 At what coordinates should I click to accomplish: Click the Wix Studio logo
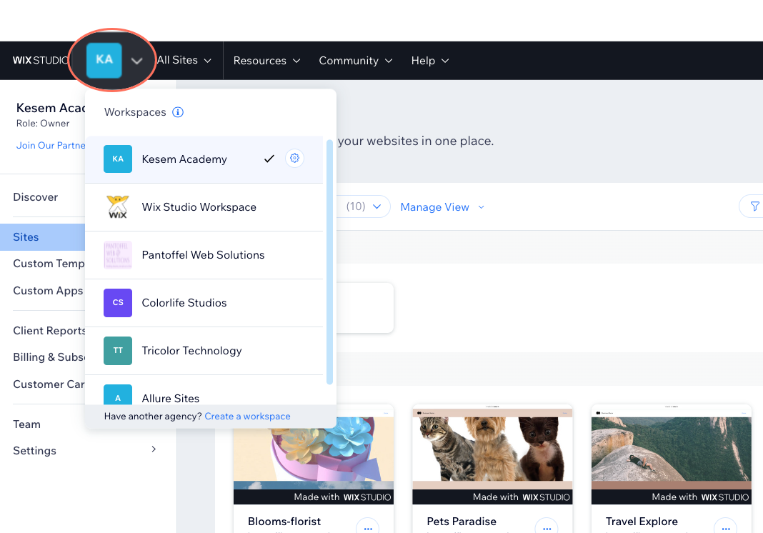pyautogui.click(x=40, y=60)
